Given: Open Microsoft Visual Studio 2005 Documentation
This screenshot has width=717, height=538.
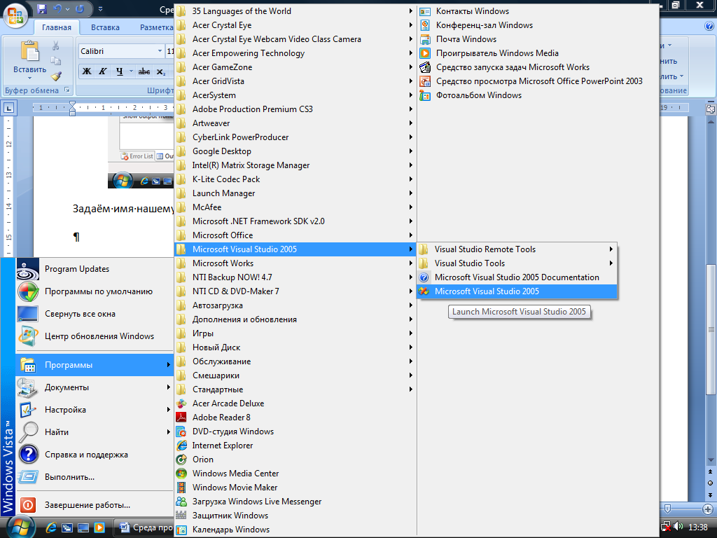Looking at the screenshot, I should [x=517, y=277].
